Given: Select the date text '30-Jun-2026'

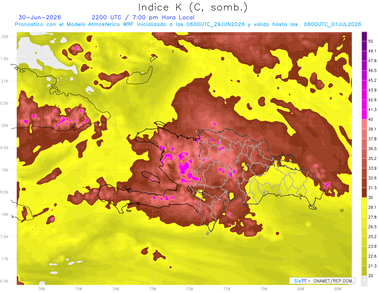Looking at the screenshot, I should click(40, 17).
